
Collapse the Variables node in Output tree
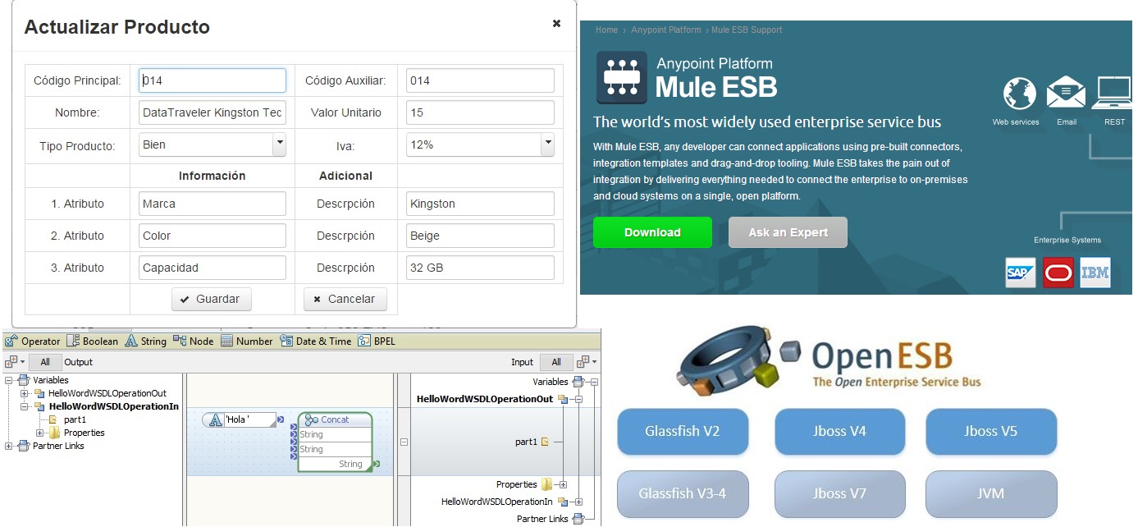click(9, 380)
